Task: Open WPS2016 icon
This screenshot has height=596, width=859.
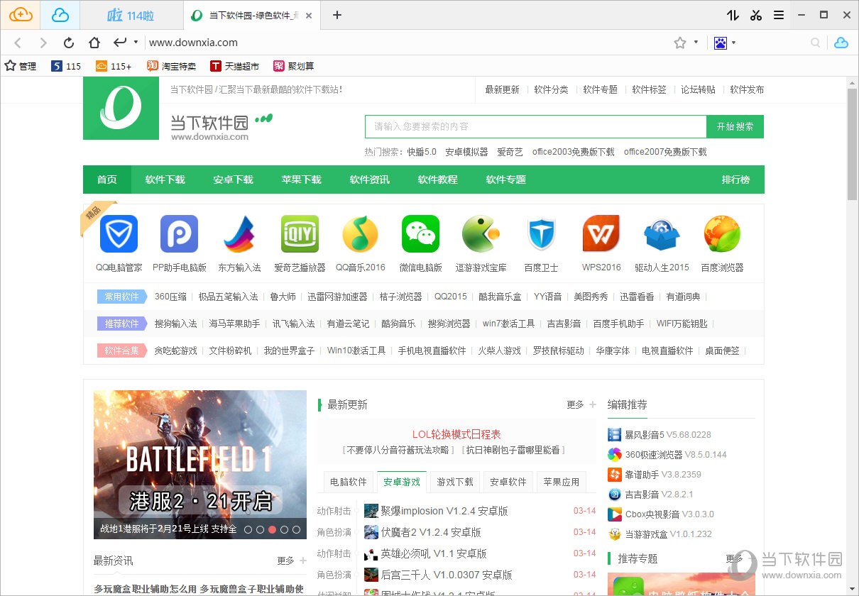Action: (601, 234)
